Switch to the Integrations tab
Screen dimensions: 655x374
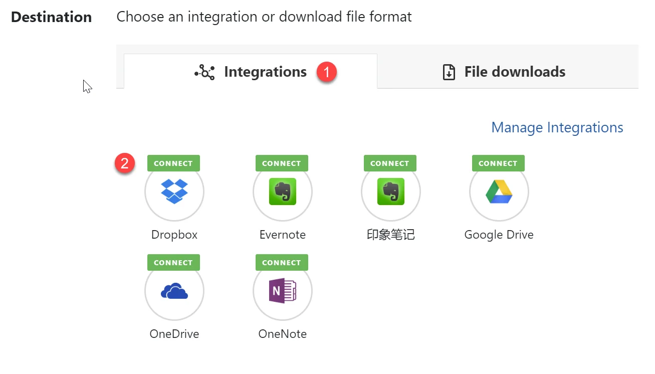click(x=251, y=72)
